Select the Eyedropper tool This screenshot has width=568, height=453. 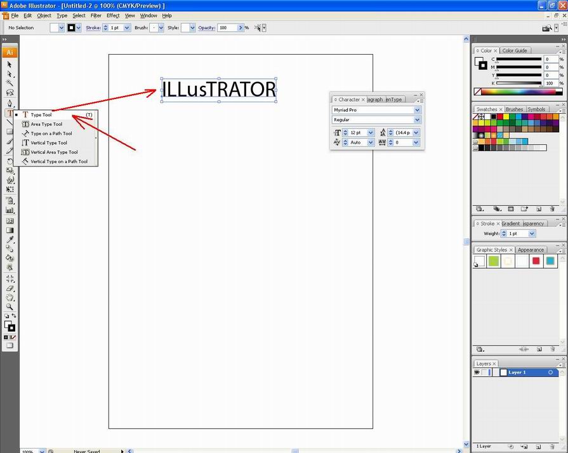point(10,240)
